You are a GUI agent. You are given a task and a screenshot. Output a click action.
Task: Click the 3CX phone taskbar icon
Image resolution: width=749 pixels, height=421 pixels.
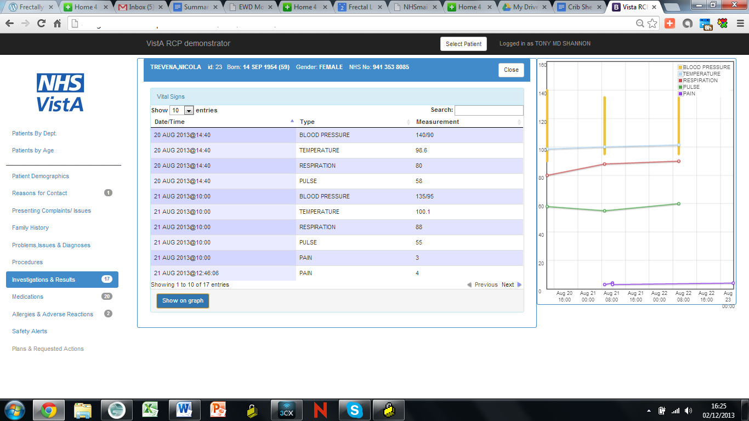coord(286,410)
